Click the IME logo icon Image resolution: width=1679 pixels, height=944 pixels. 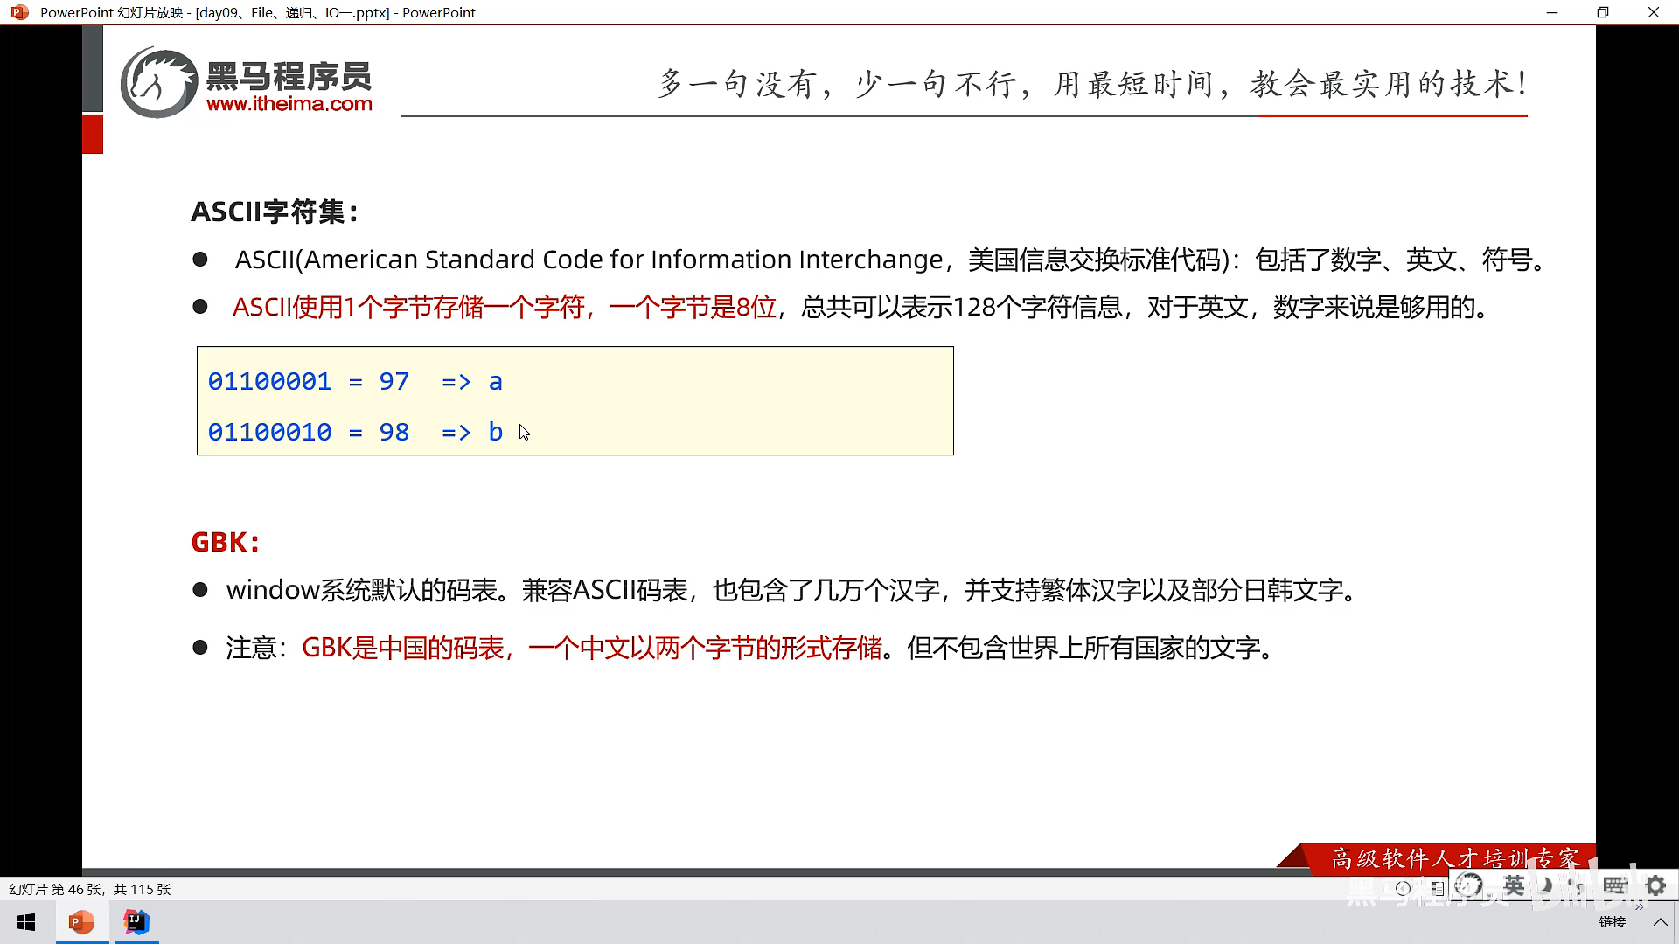tap(1468, 885)
